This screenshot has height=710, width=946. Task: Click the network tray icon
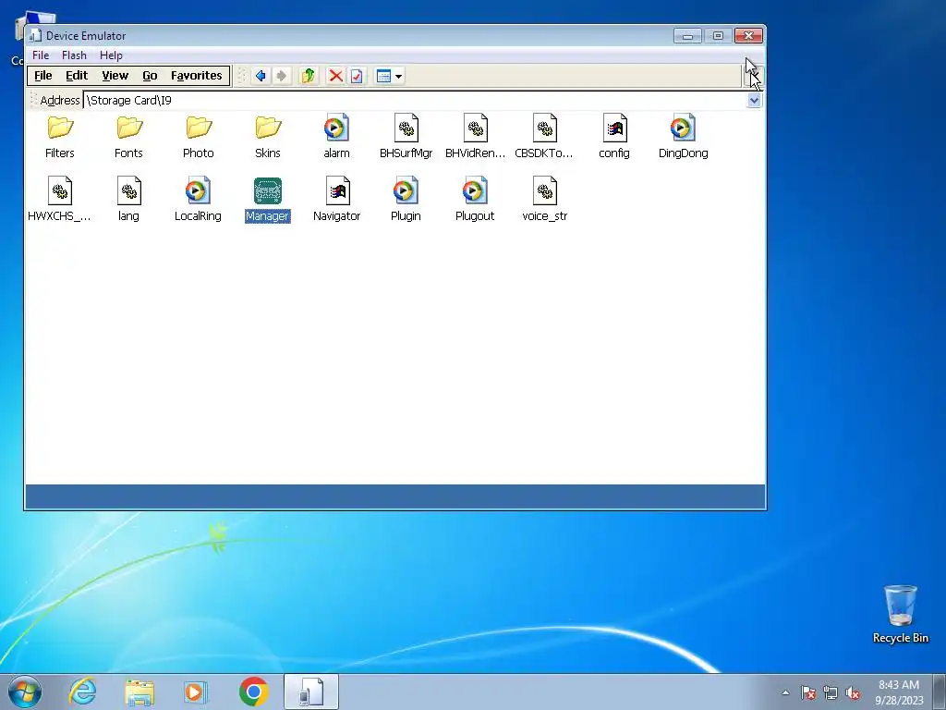831,692
